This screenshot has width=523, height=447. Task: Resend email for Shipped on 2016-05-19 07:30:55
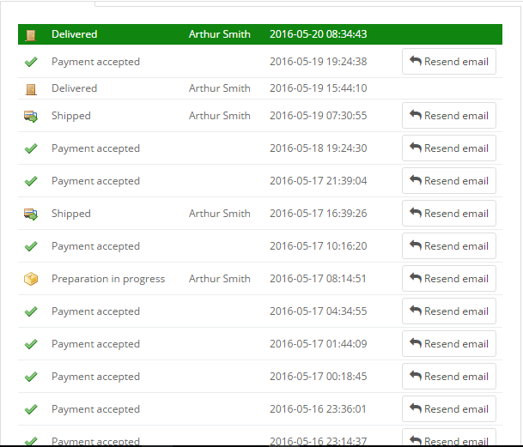[449, 115]
